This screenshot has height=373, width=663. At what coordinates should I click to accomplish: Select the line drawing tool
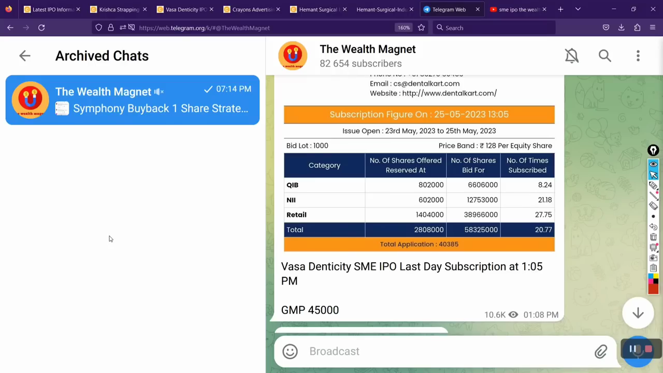click(x=653, y=195)
